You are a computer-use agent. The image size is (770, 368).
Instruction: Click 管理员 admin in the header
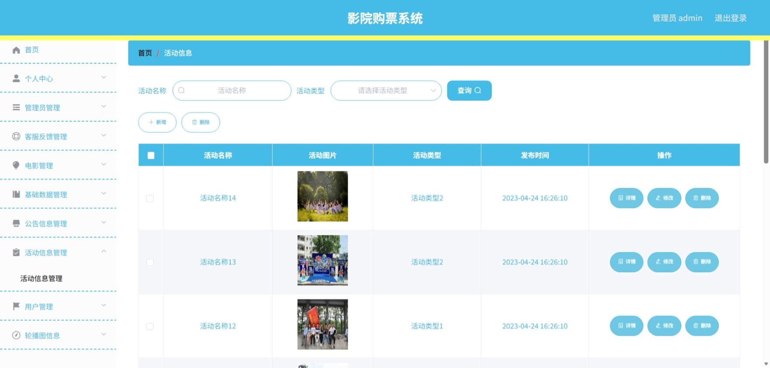pos(677,18)
